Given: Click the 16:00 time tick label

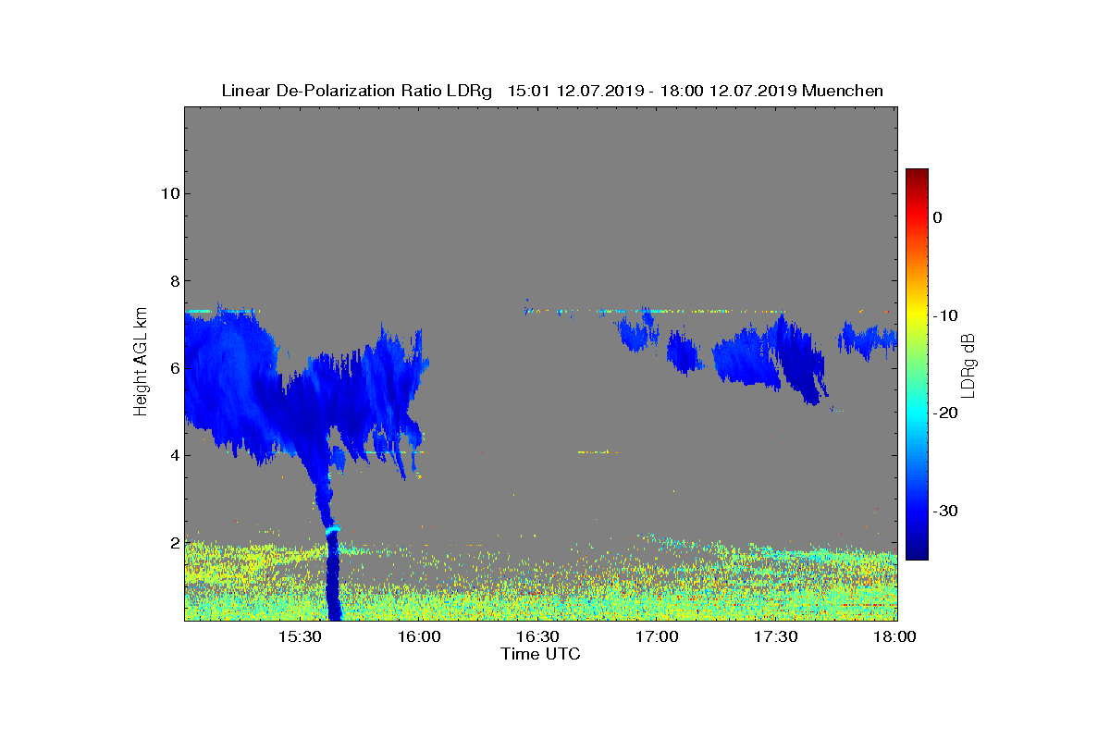Looking at the screenshot, I should click(x=419, y=636).
